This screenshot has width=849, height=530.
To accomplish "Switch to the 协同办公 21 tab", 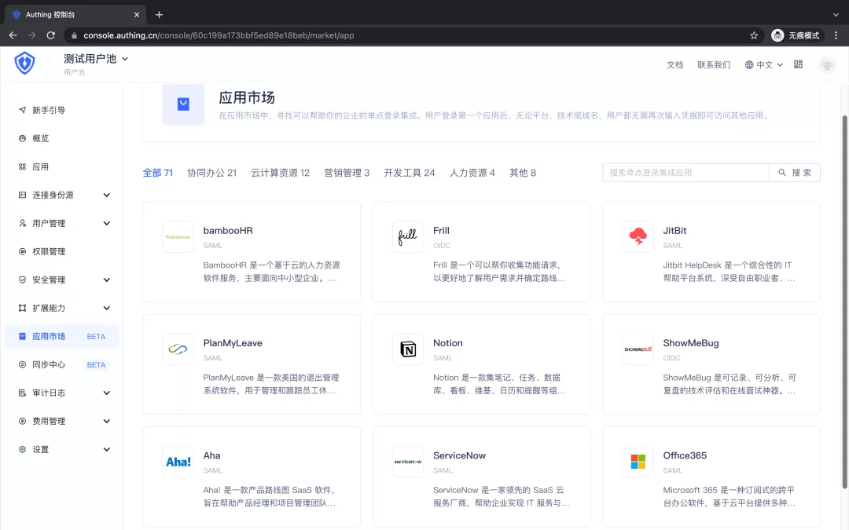I will 211,173.
